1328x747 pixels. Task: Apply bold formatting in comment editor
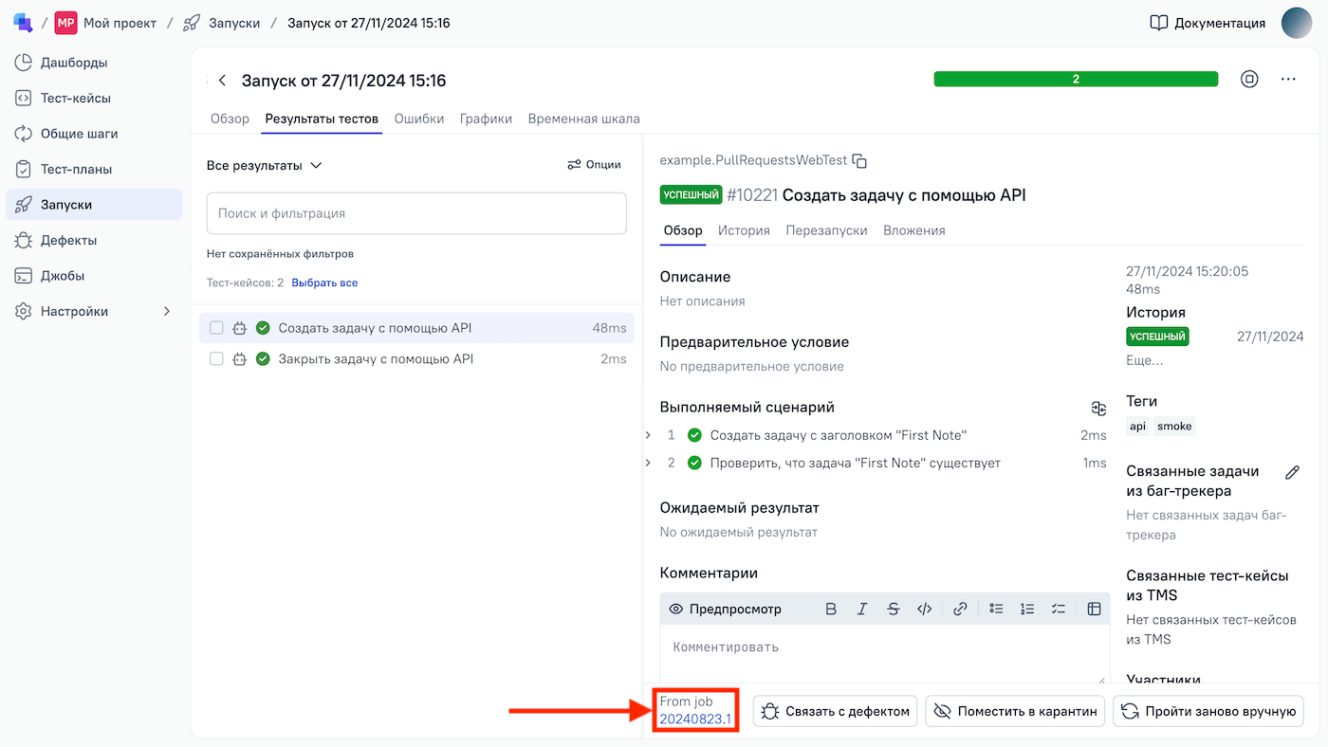(831, 609)
